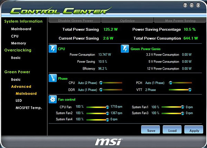207x148 pixels.
Task: Click PCH phase 'Auto (1 Phase)' text
Action: point(155,83)
